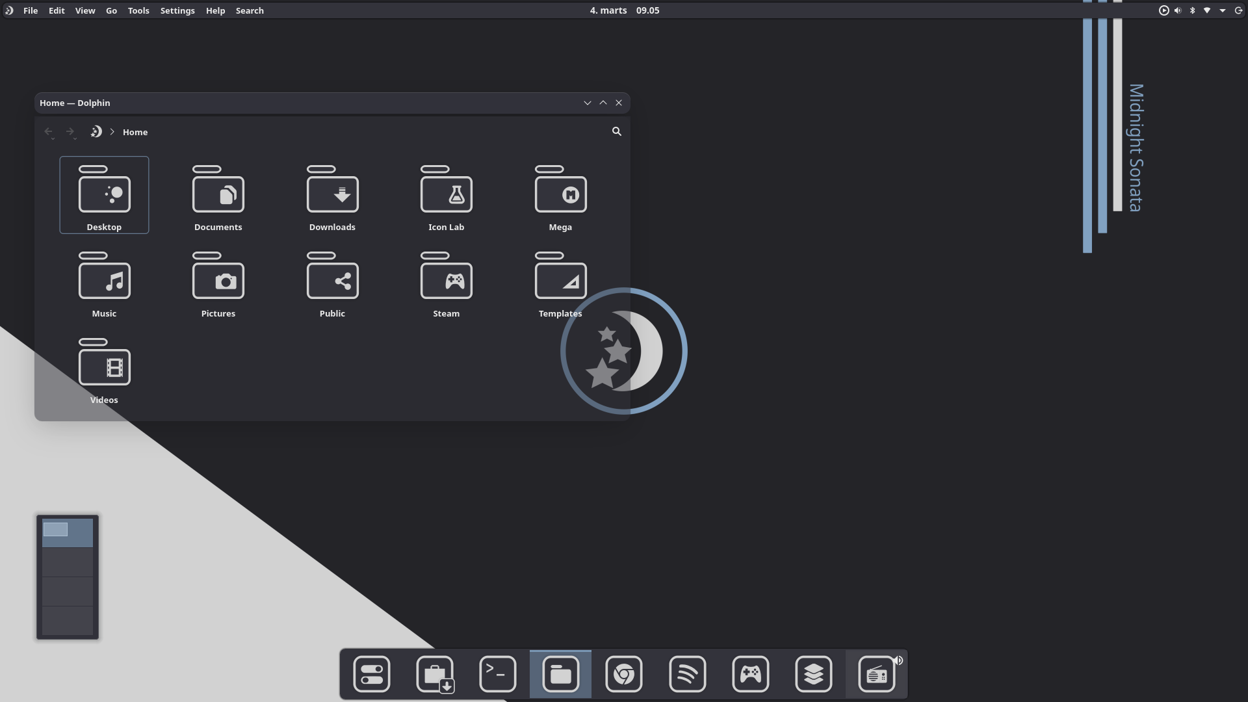Click the Chrome browser dock icon
The height and width of the screenshot is (702, 1248).
[623, 674]
